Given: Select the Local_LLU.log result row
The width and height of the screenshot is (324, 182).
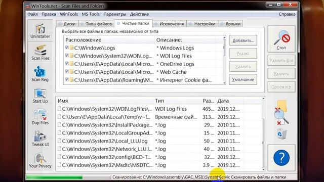Looking at the screenshot, I should (159, 141).
